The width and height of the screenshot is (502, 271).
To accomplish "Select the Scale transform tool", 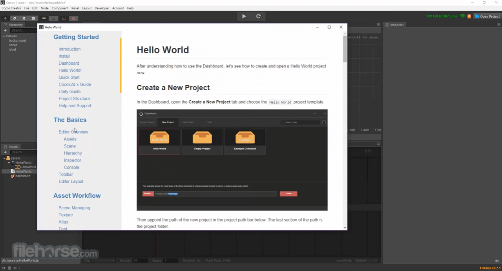I will (x=24, y=18).
